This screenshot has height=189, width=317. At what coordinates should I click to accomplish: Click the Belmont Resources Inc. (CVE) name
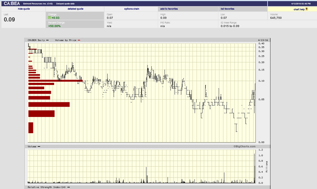(x=38, y=4)
